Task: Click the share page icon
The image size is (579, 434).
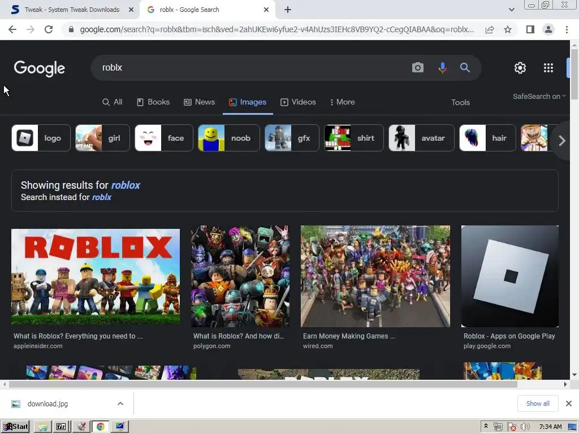Action: pos(490,29)
